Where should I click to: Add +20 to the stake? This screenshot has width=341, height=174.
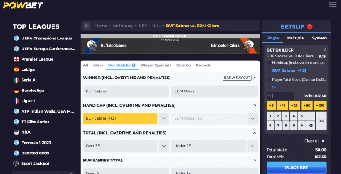(294, 105)
